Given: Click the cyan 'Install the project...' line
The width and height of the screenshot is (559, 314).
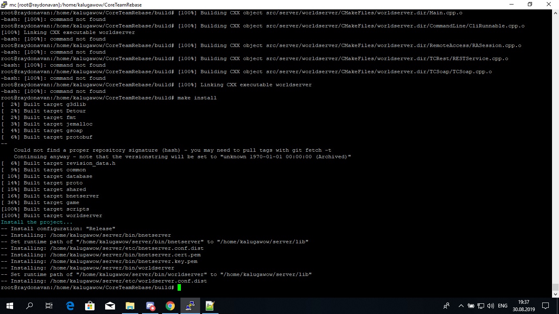Looking at the screenshot, I should pyautogui.click(x=37, y=222).
